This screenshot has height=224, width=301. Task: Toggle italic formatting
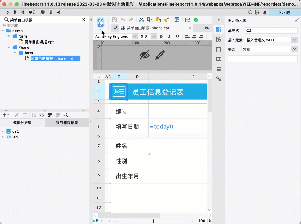point(169,36)
